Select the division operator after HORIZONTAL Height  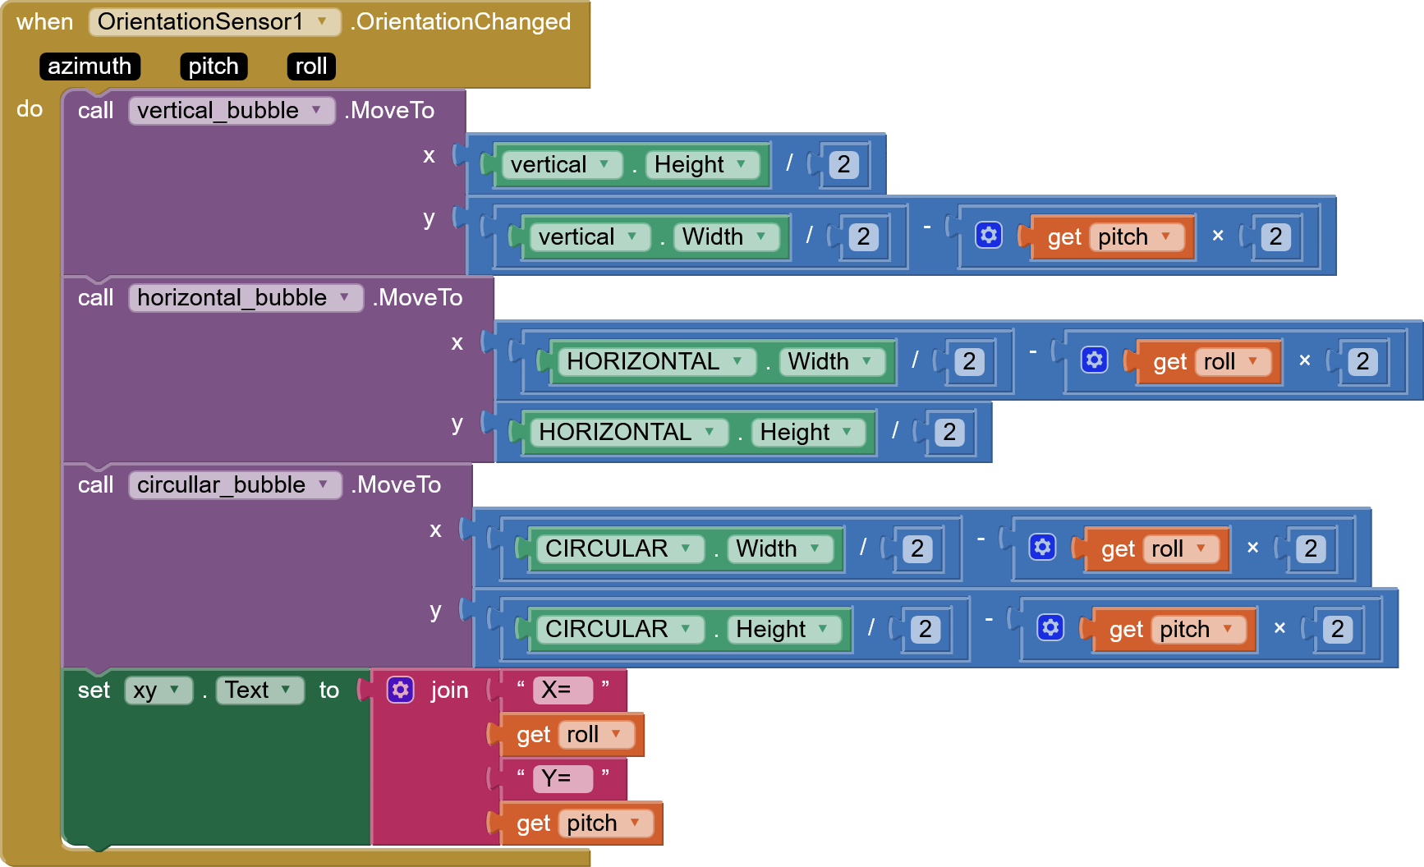[x=895, y=430]
